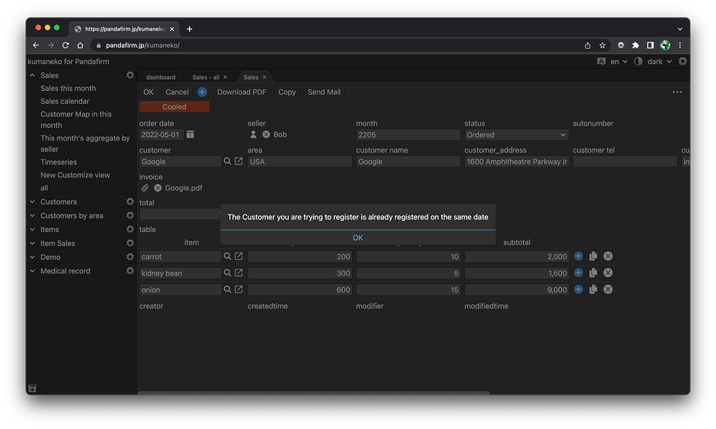Duplicate the kidney bean table row
This screenshot has height=429, width=716.
(x=593, y=273)
